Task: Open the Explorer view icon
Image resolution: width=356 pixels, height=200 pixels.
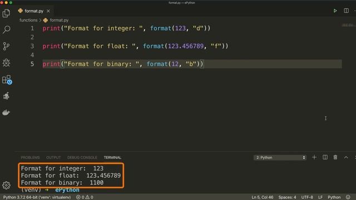Action: point(6,13)
